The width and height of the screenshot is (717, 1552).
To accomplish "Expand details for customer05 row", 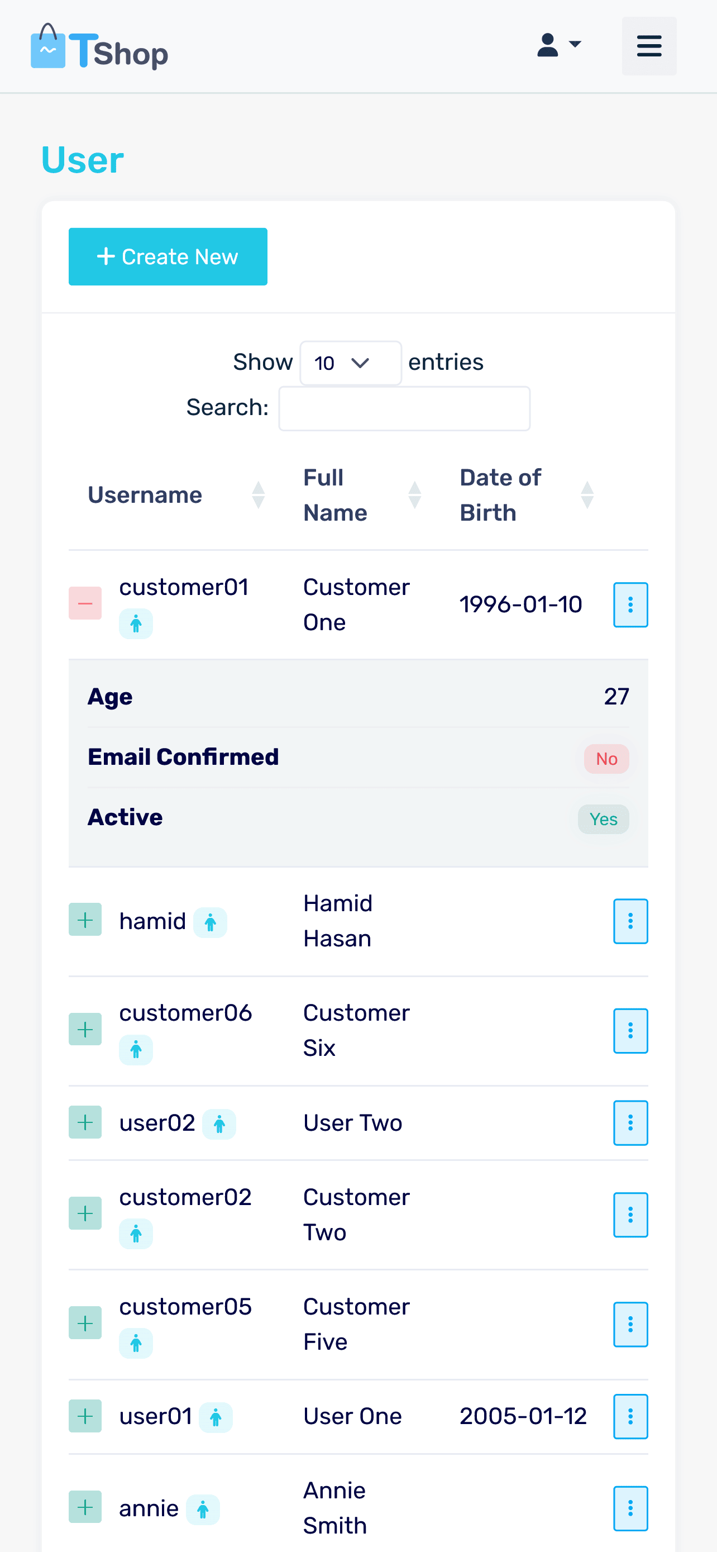I will [x=85, y=1323].
